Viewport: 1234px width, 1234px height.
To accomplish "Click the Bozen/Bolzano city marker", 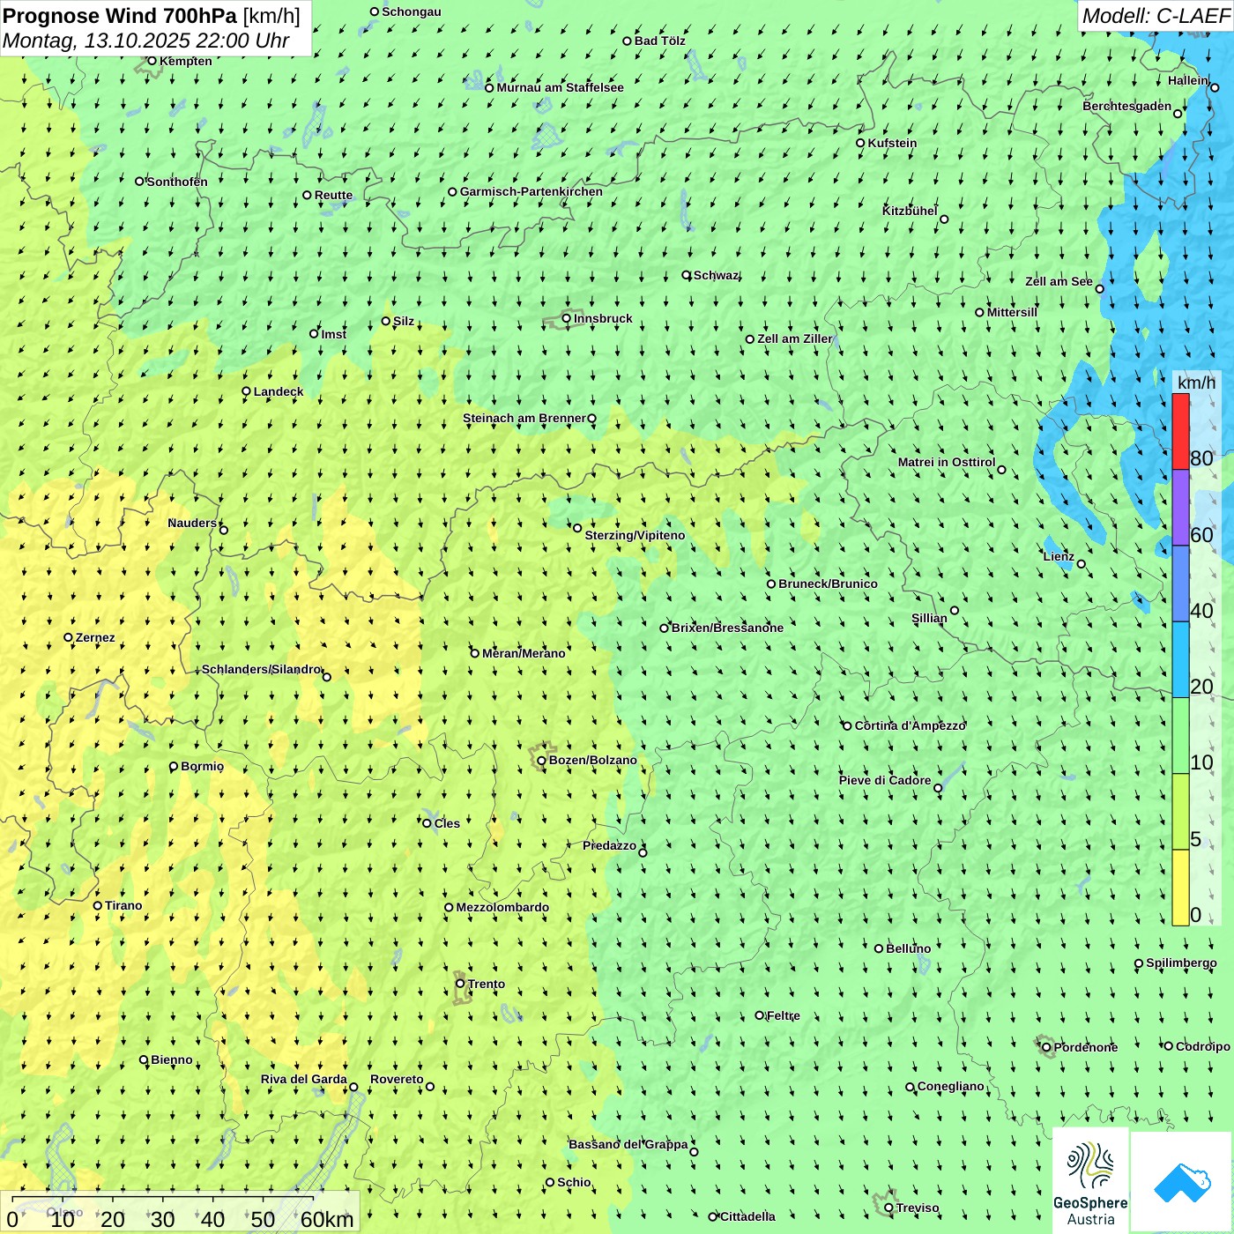I will click(x=542, y=760).
